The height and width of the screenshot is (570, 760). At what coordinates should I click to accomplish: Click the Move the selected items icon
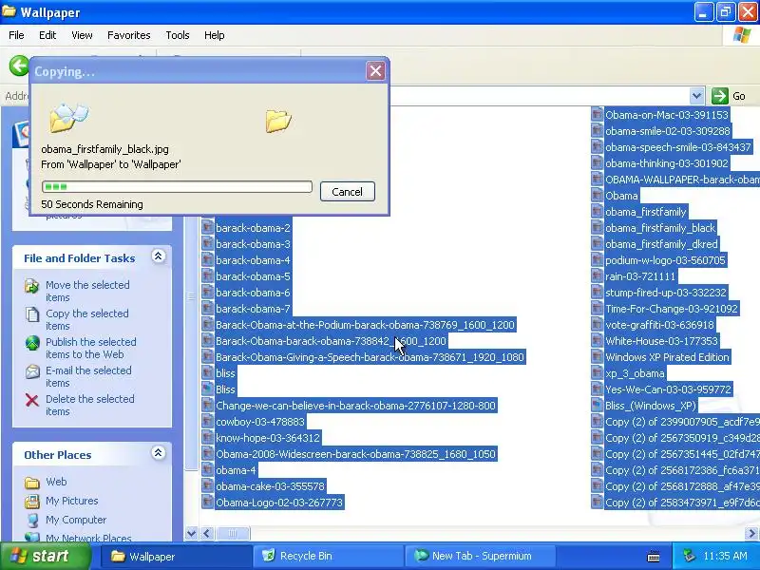32,286
